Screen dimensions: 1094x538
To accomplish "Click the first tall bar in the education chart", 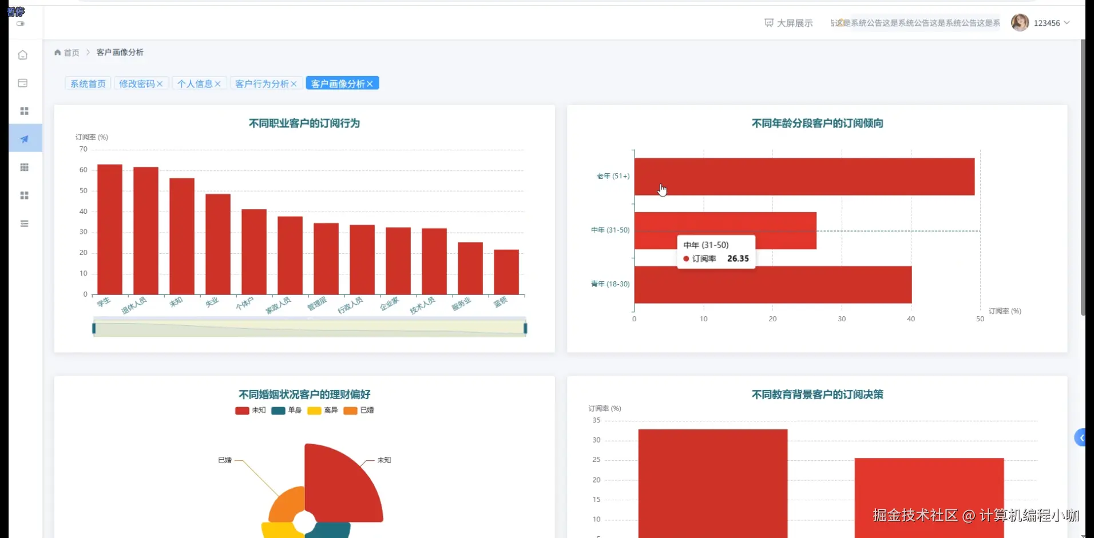I will pos(713,483).
